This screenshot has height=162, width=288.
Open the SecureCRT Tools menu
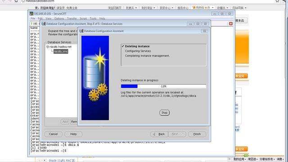click(93, 18)
